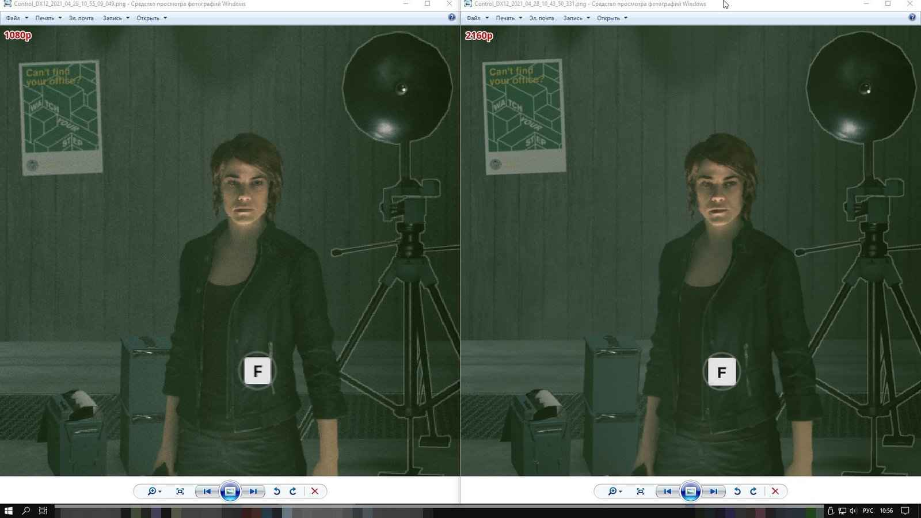
Task: Click Эл. почта in left viewer
Action: pos(81,18)
